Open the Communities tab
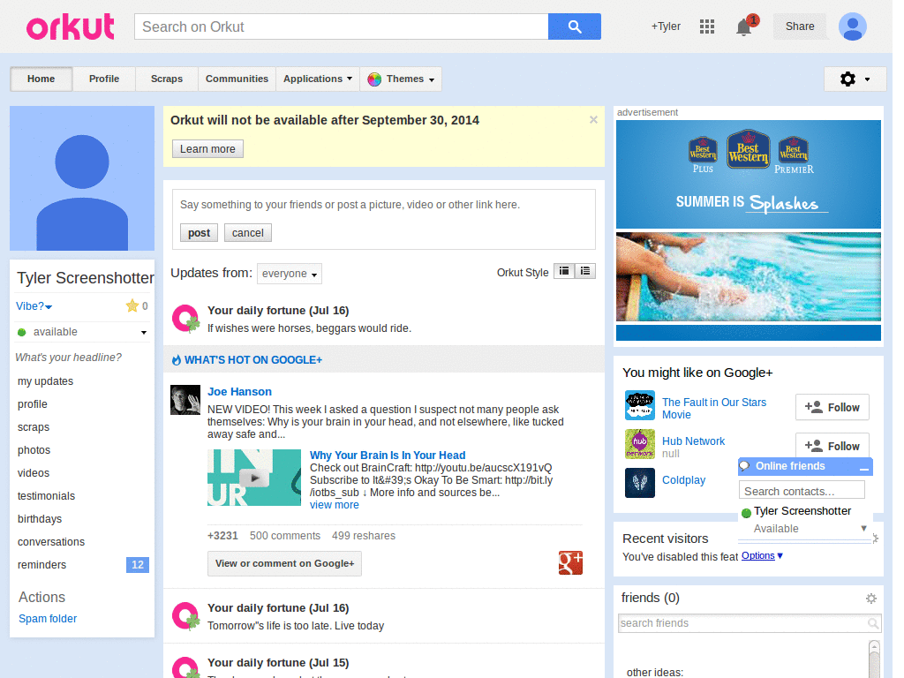 [x=237, y=79]
